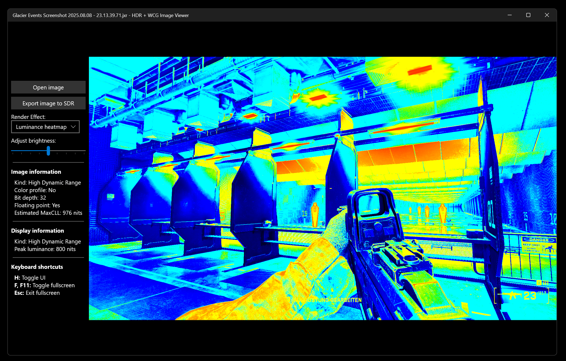Click the Render Effect label
The image size is (566, 361).
coord(28,117)
